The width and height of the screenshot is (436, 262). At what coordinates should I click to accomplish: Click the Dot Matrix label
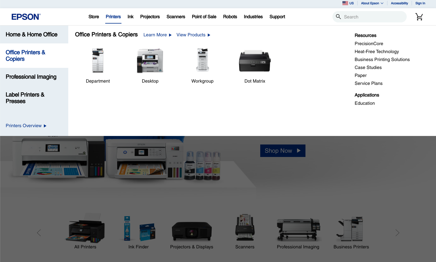(255, 81)
